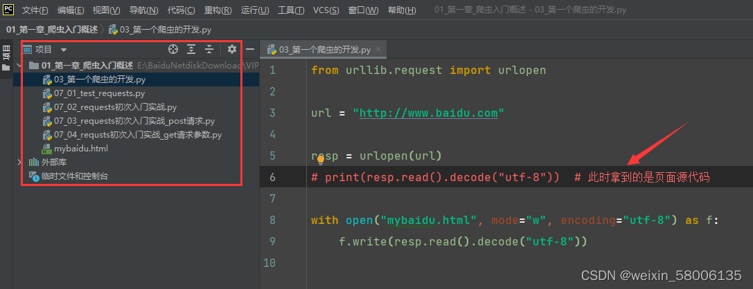Click line number 1 in gutter
The height and width of the screenshot is (289, 753).
coord(273,71)
